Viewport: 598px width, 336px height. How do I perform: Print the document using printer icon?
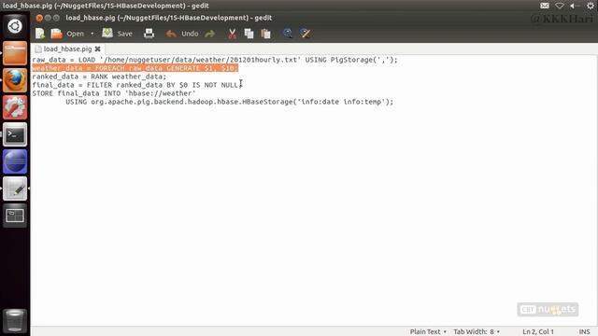pos(149,34)
